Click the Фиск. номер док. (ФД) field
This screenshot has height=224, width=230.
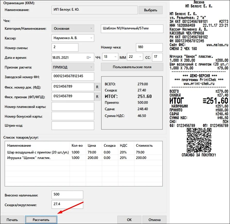73,87
